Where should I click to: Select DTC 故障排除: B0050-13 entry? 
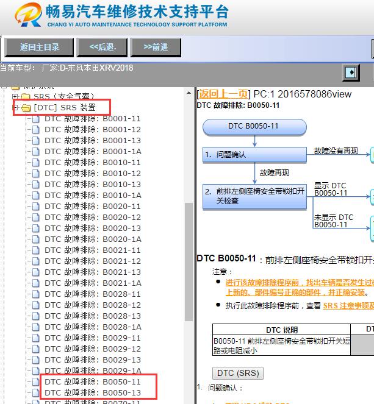point(93,392)
